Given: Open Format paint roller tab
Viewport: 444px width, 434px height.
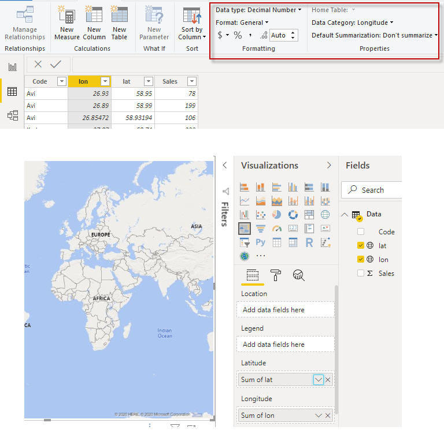Looking at the screenshot, I should pos(276,275).
